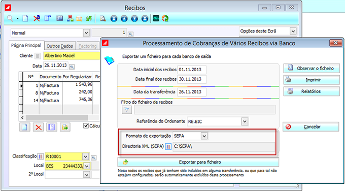
Task: Click the duplicate document icon in Recibos toolbar
Action: tap(48, 18)
